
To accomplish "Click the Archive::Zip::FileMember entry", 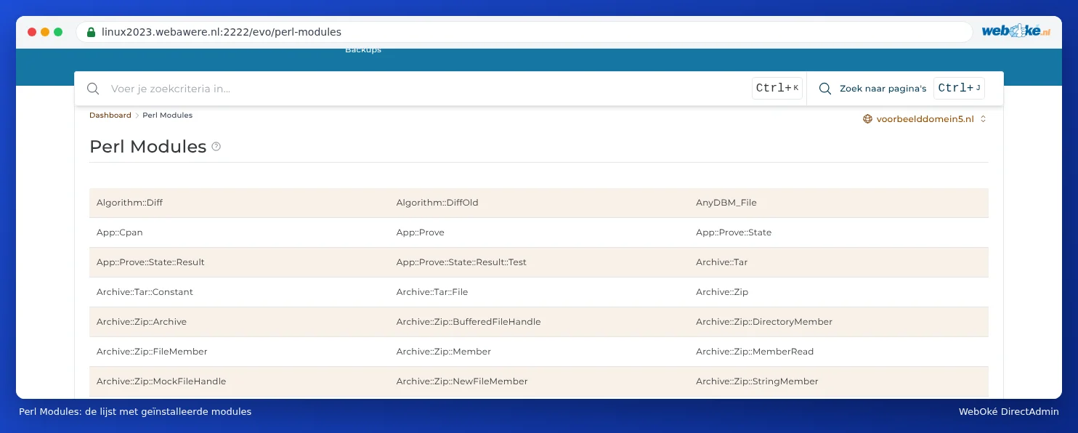I will 152,352.
